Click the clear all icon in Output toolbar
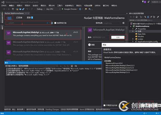161x115 pixels. 72,66
